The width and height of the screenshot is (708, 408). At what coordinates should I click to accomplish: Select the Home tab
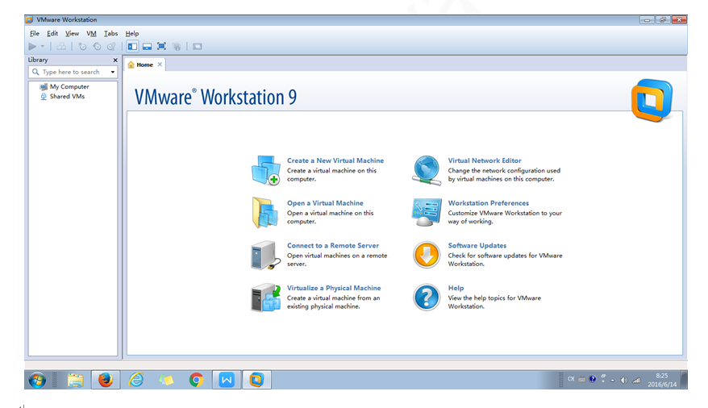click(x=144, y=65)
